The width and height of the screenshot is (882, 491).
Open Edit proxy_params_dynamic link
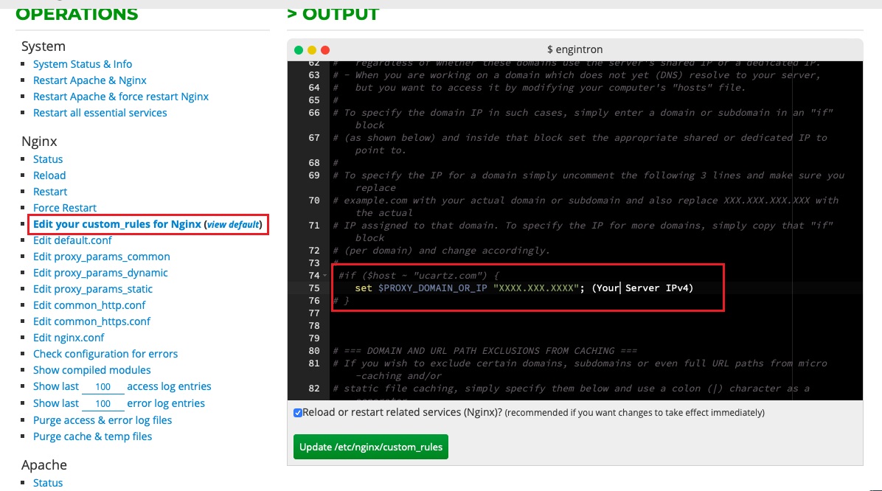coord(100,273)
